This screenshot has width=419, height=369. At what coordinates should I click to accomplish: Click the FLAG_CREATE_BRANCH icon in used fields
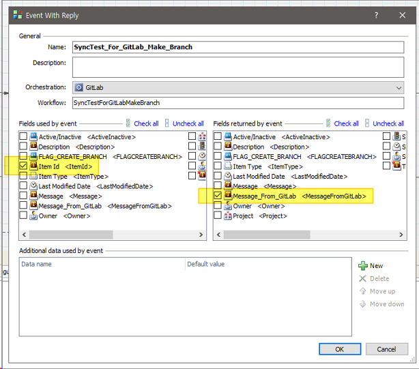click(x=33, y=156)
